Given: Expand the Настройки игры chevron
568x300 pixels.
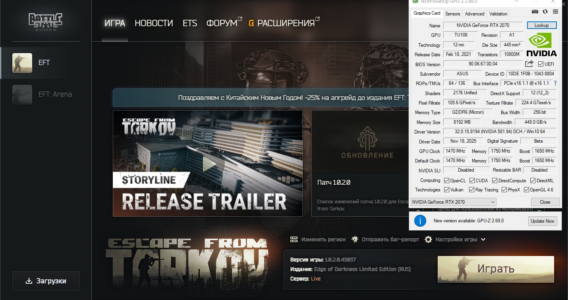Looking at the screenshot, I should click(483, 239).
